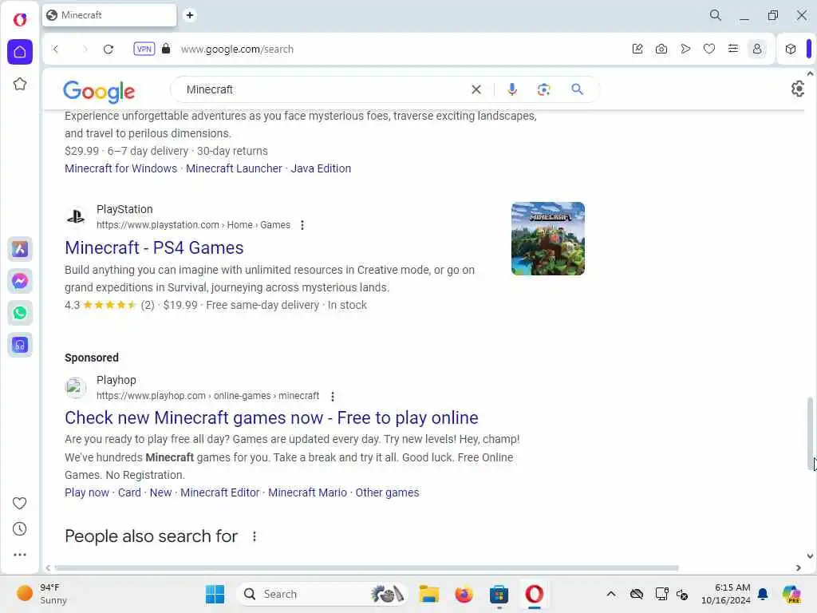Take a snapshot with camera icon
This screenshot has width=817, height=613.
pos(661,49)
